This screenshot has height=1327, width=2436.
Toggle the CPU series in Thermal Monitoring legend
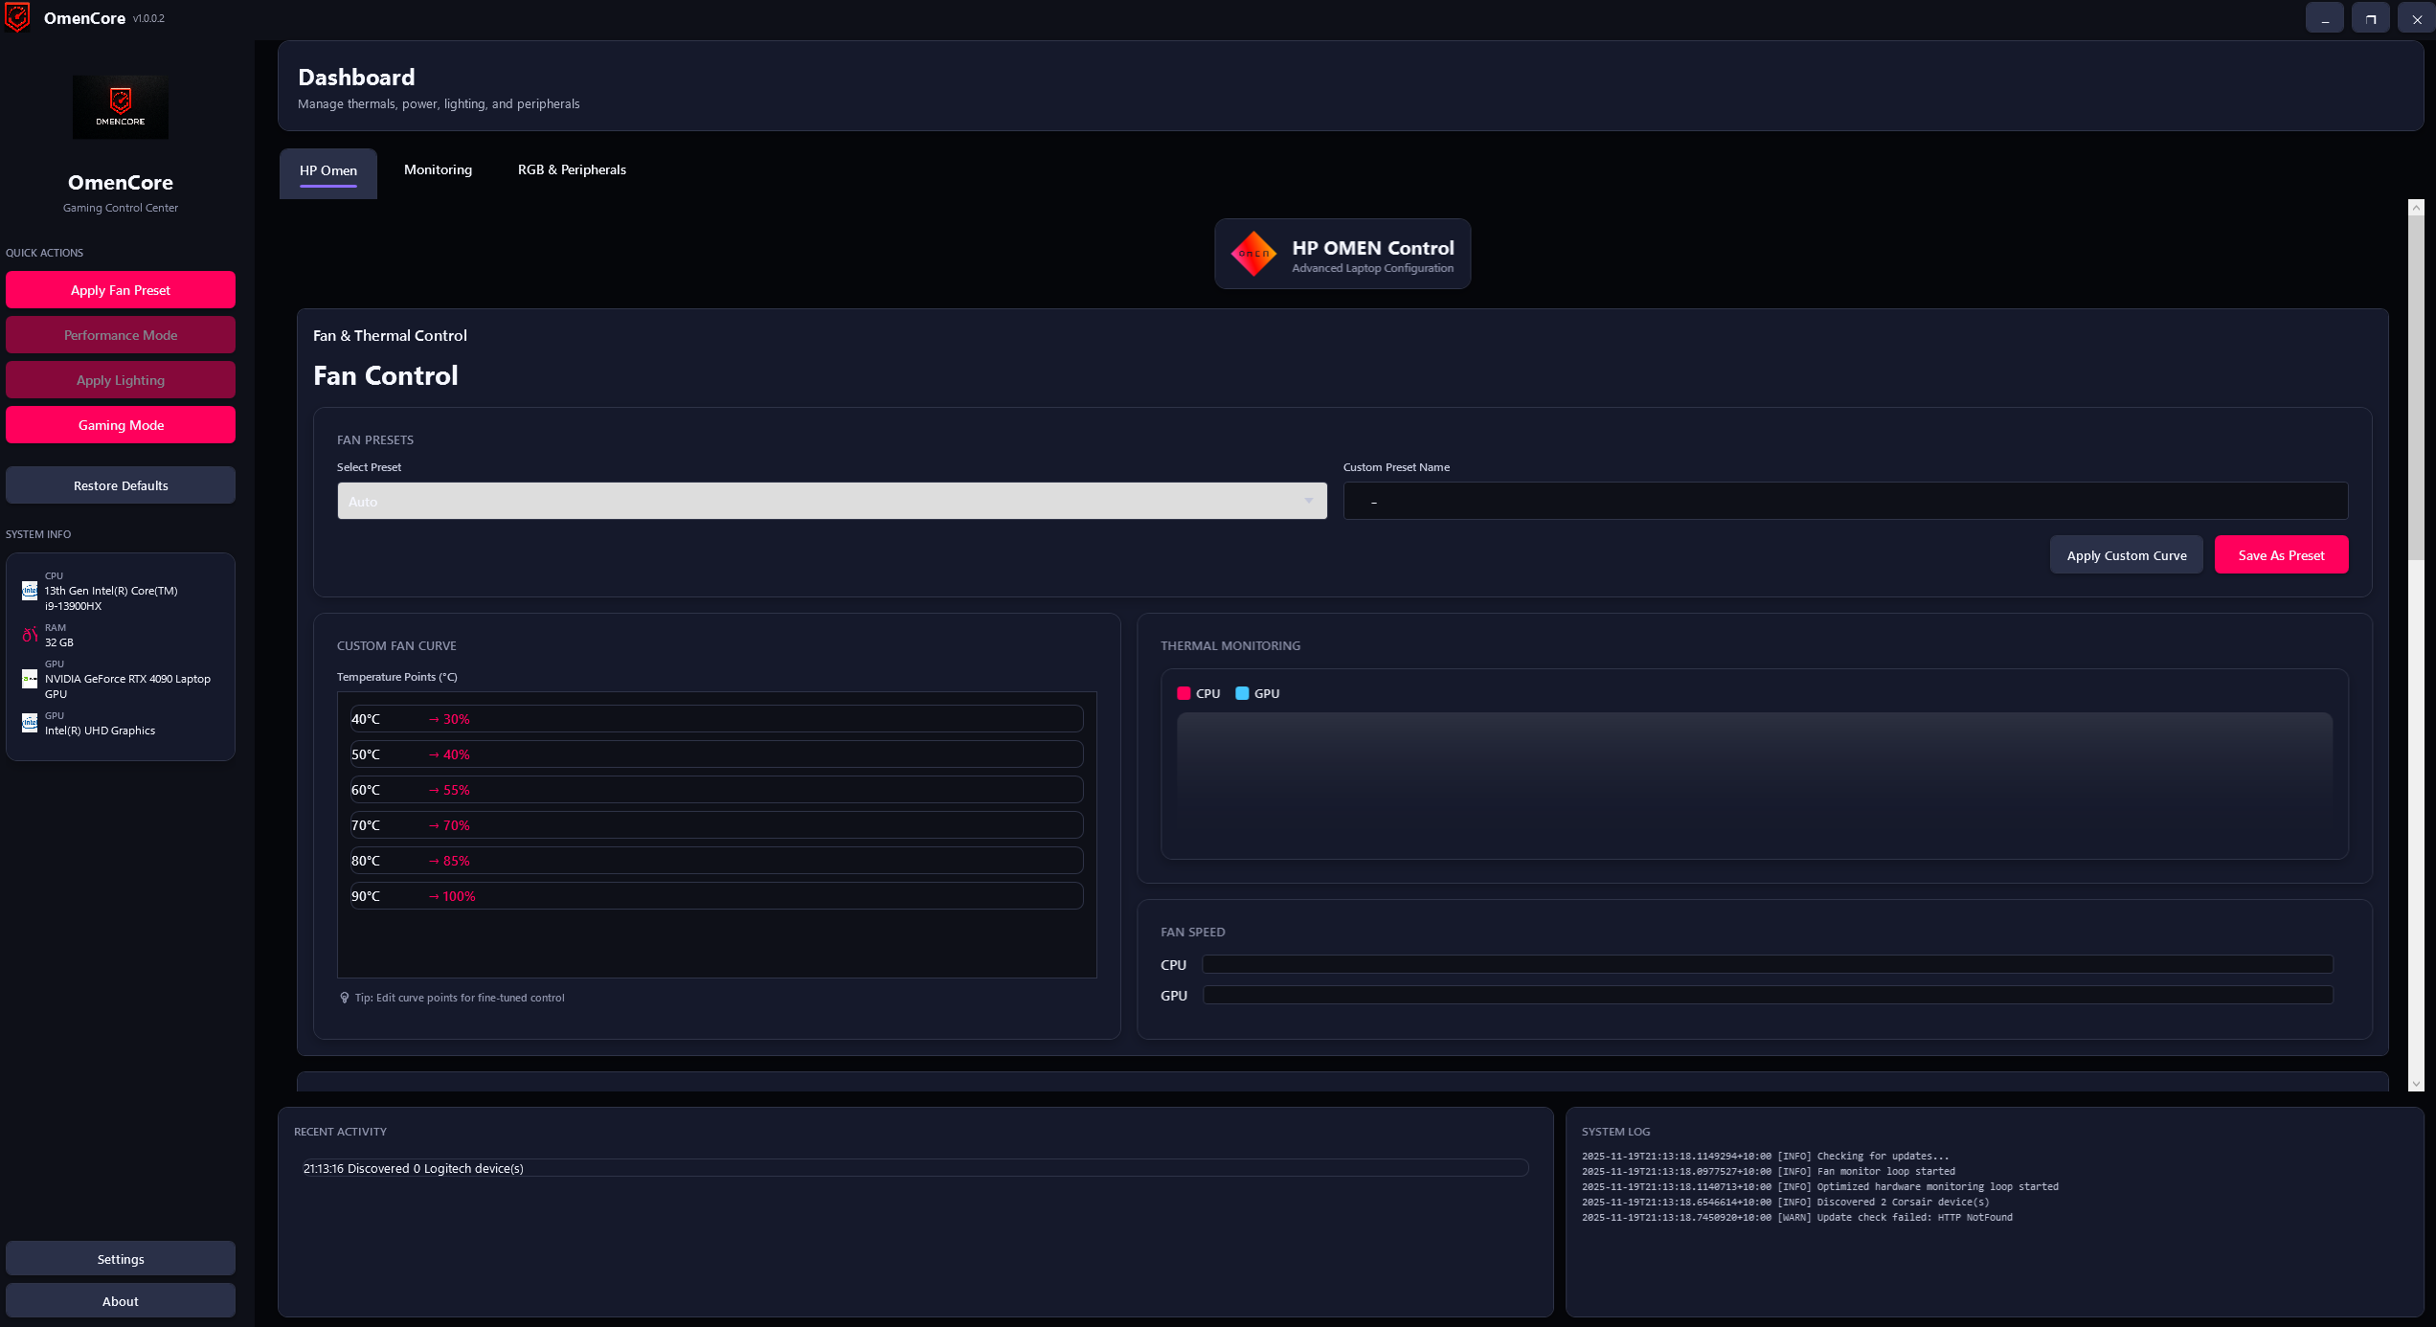tap(1200, 692)
